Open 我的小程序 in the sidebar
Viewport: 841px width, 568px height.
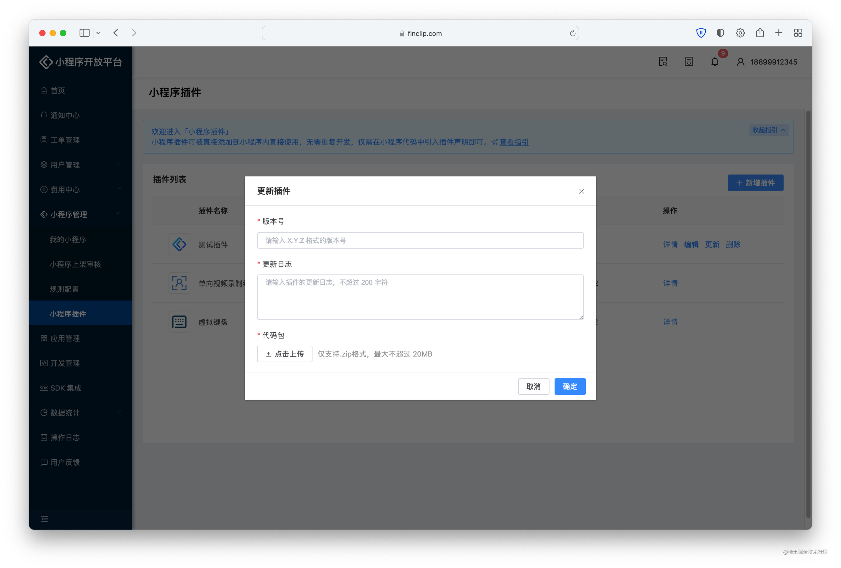click(x=68, y=239)
